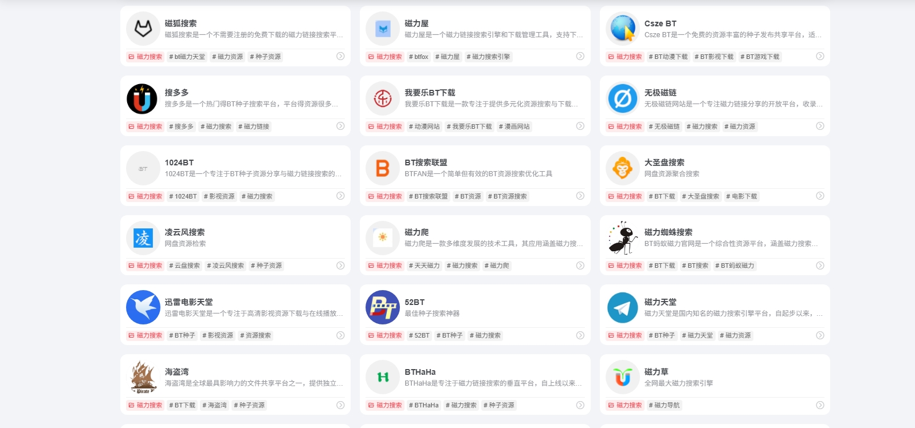Click the # 磁力链接 tag on 搜多多 card
915x428 pixels.
tap(254, 126)
